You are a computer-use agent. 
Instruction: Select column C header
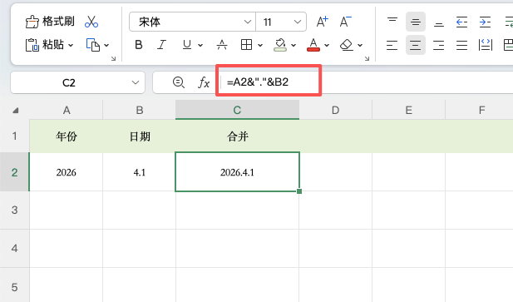[237, 110]
